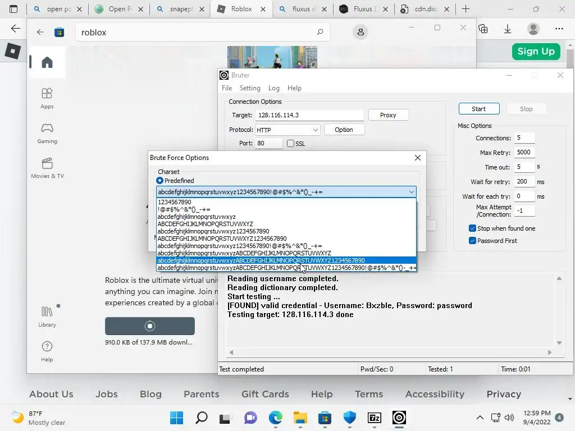The image size is (575, 431).
Task: Click the Option button next to Protocol
Action: (x=344, y=130)
